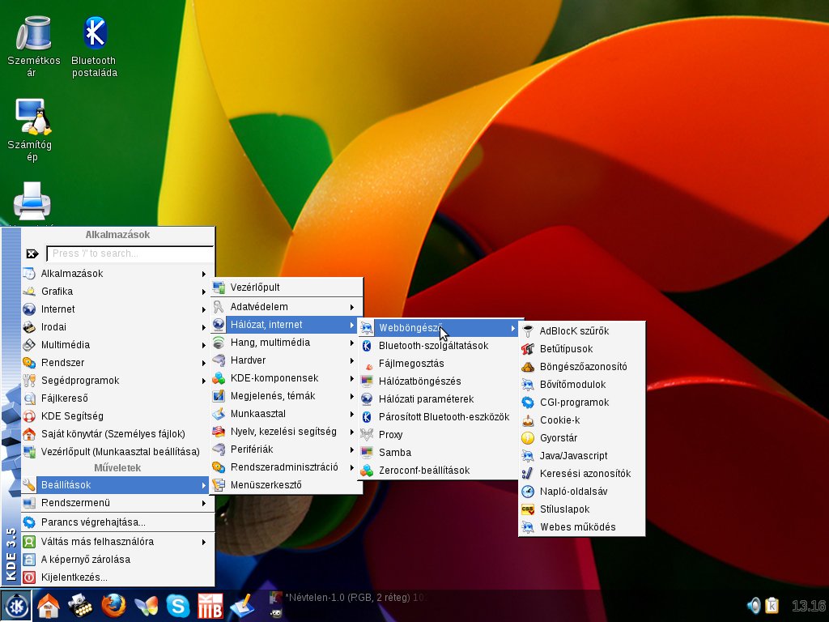Launch Skype from the taskbar panel
Image resolution: width=829 pixels, height=622 pixels.
(x=178, y=605)
